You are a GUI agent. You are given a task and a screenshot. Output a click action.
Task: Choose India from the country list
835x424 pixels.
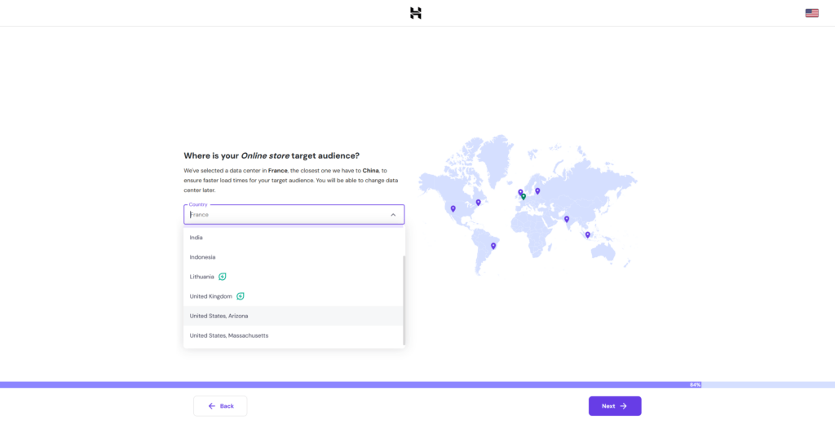tap(197, 238)
